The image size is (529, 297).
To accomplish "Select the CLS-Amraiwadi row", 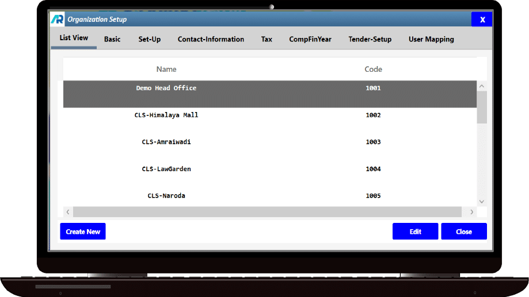I will (166, 142).
